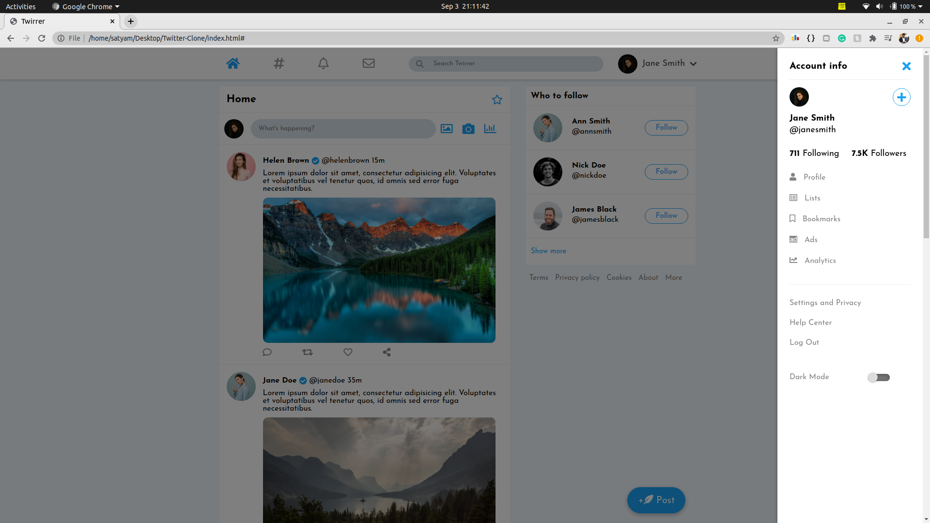Image resolution: width=930 pixels, height=523 pixels.
Task: Click the Show more link
Action: tap(548, 251)
